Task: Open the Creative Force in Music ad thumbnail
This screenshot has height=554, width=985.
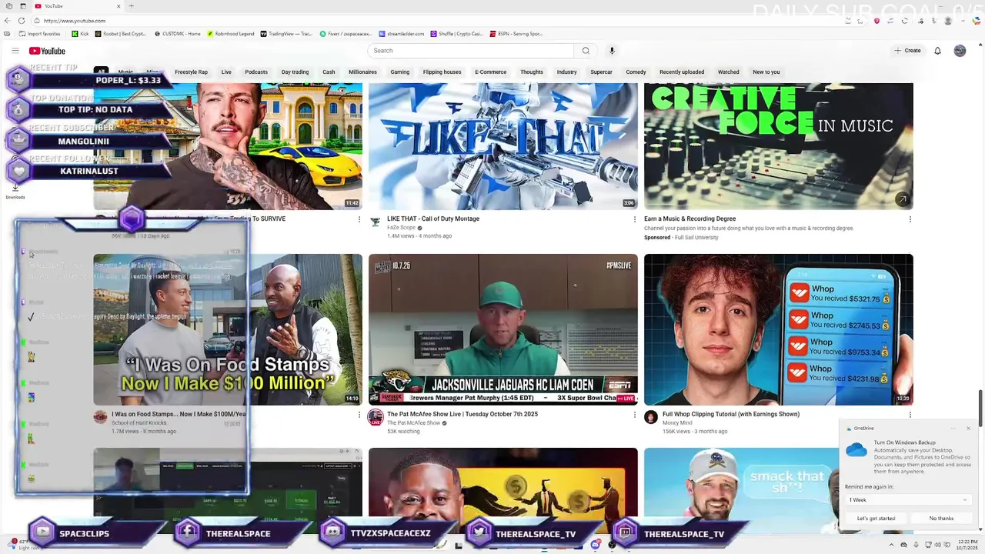Action: tap(779, 146)
